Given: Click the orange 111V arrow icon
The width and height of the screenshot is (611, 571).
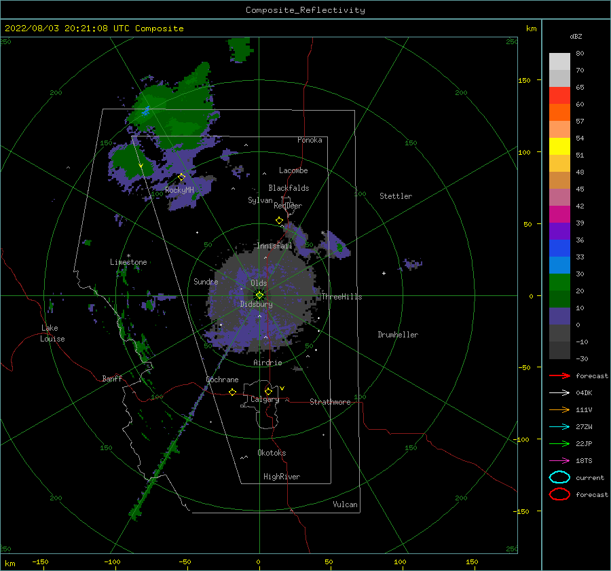Looking at the screenshot, I should pyautogui.click(x=559, y=409).
